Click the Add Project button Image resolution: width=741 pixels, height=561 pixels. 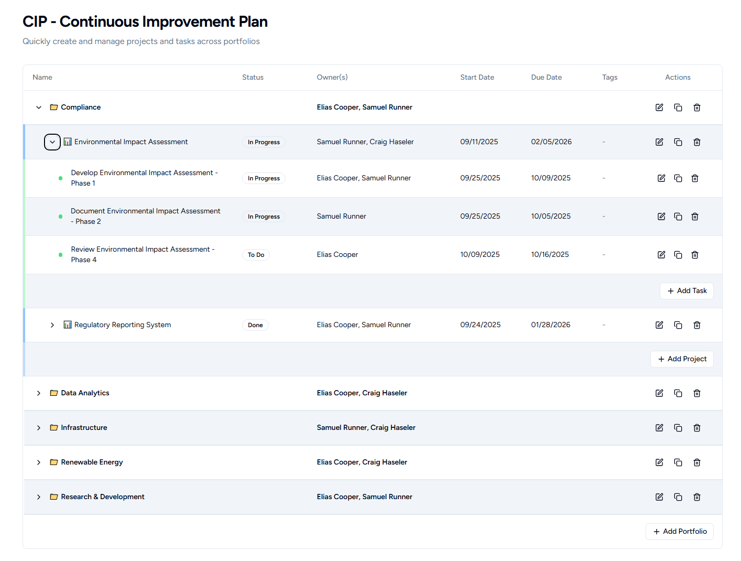pyautogui.click(x=682, y=359)
